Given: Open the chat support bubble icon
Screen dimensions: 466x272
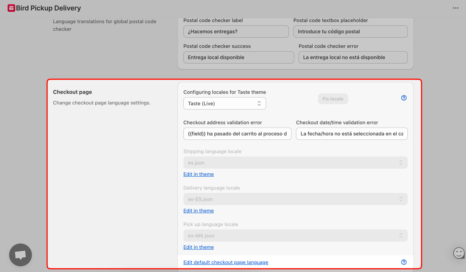Looking at the screenshot, I should click(x=20, y=255).
